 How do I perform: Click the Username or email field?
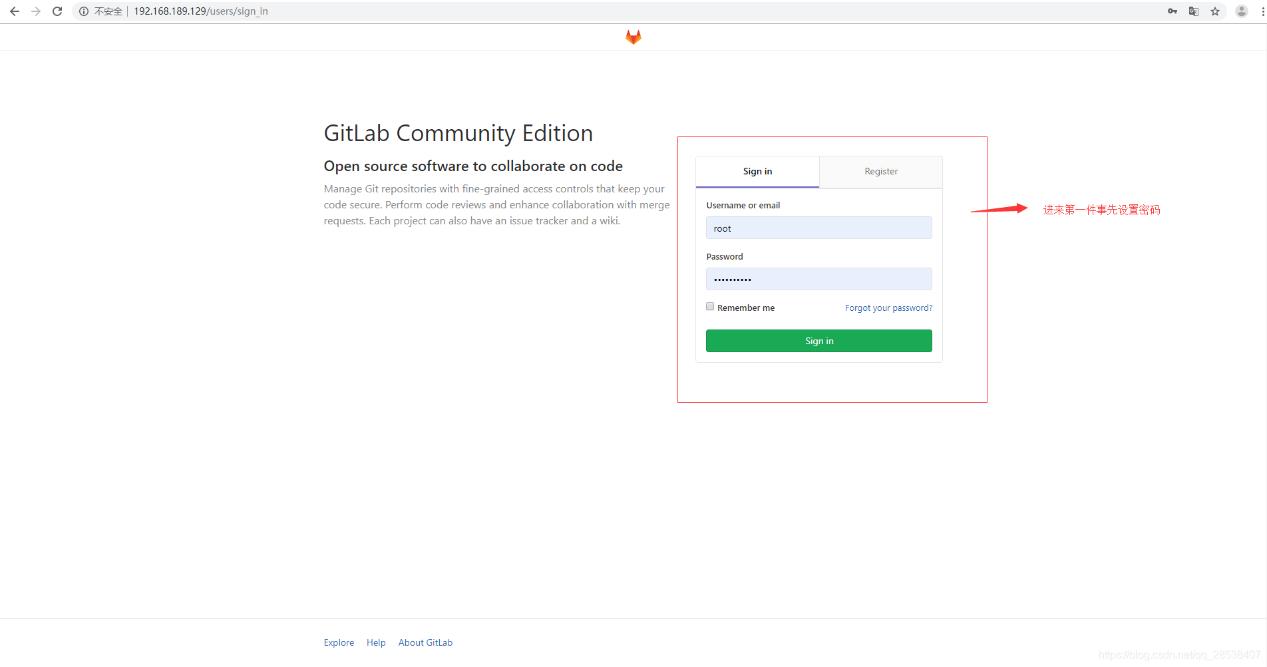click(x=819, y=228)
